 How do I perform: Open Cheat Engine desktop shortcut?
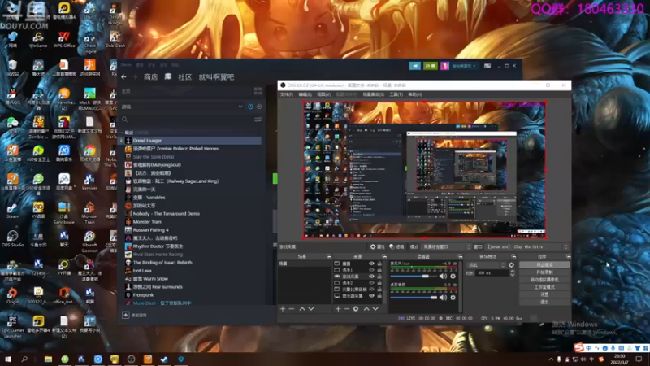point(89,41)
